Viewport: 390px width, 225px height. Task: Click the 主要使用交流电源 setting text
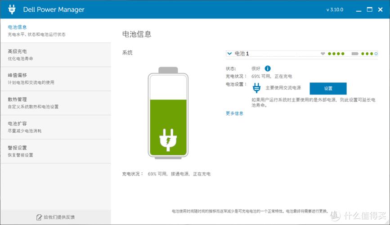(x=283, y=88)
